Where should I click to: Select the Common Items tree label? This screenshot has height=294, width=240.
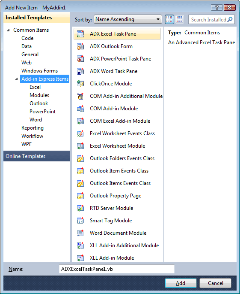pyautogui.click(x=31, y=30)
